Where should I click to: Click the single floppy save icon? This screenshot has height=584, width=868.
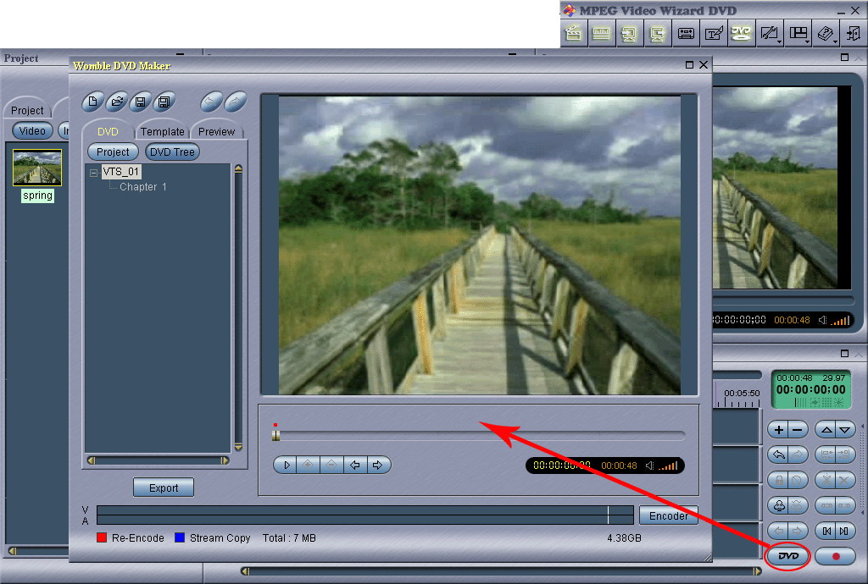click(141, 102)
